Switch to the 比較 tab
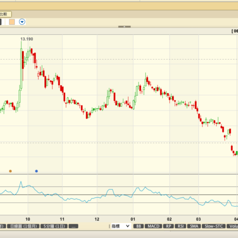Viewport: 238px width, 238px height. click(x=5, y=14)
